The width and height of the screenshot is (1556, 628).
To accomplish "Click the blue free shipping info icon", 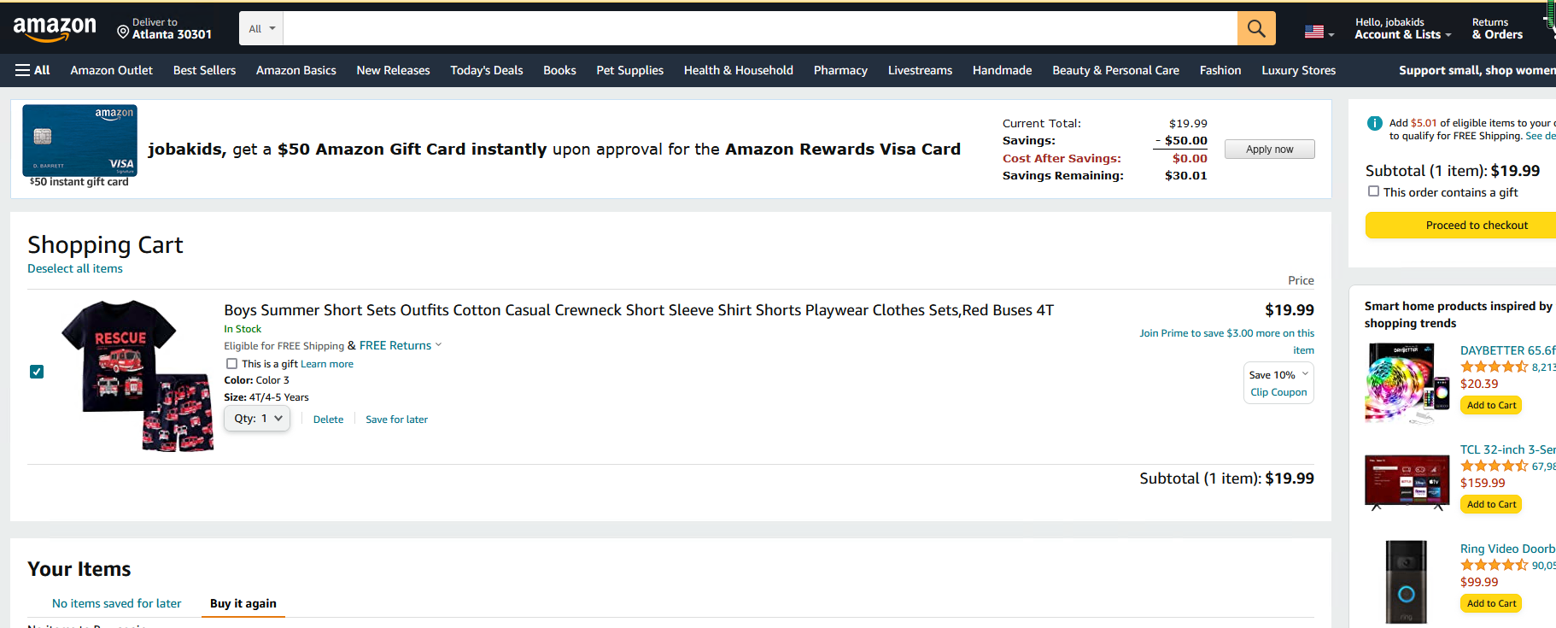I will point(1374,123).
